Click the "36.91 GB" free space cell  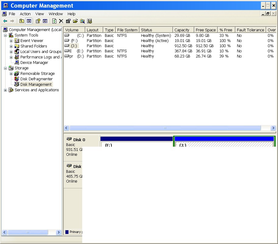[203, 51]
